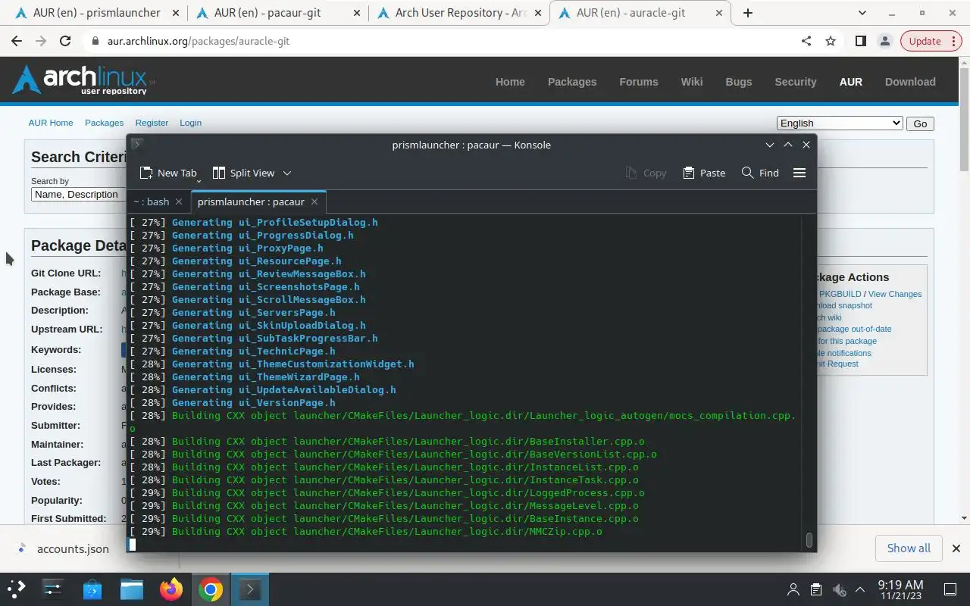970x606 pixels.
Task: Click the browser forward arrow
Action: tap(41, 41)
